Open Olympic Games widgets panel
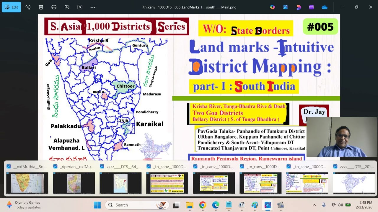The height and width of the screenshot is (212, 378). tap(24, 205)
